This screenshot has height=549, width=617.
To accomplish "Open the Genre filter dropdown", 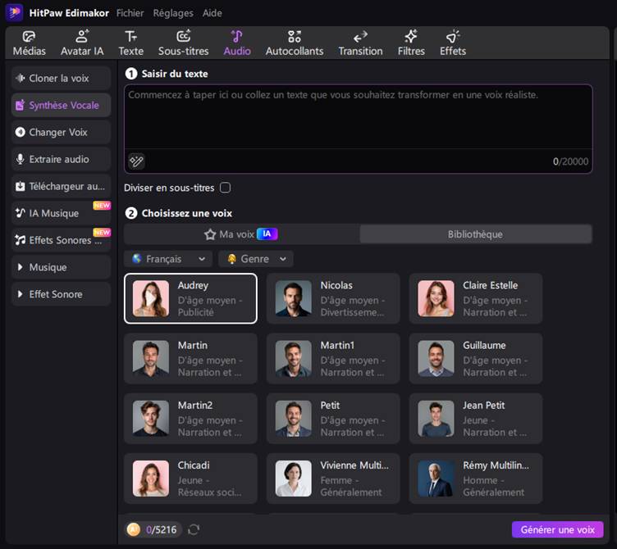I will point(256,259).
